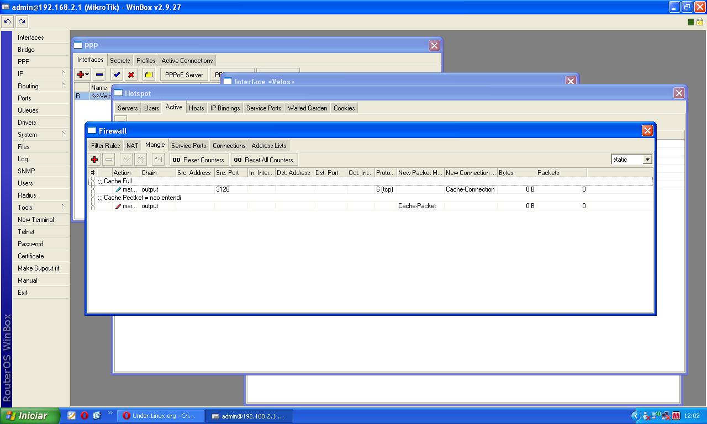Viewport: 707px width, 424px height.
Task: Add comment with yellow note icon in PPP
Action: click(149, 75)
